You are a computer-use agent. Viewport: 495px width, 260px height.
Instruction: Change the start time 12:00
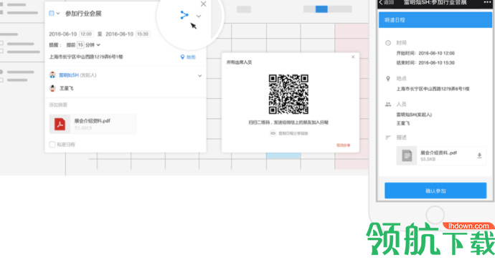pos(86,34)
